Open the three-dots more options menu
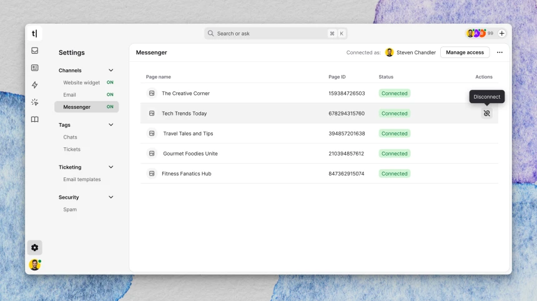The height and width of the screenshot is (301, 537). coord(500,52)
